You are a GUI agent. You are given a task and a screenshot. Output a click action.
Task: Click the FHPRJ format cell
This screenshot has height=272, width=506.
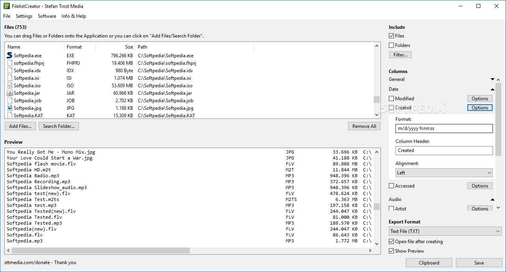[x=73, y=63]
